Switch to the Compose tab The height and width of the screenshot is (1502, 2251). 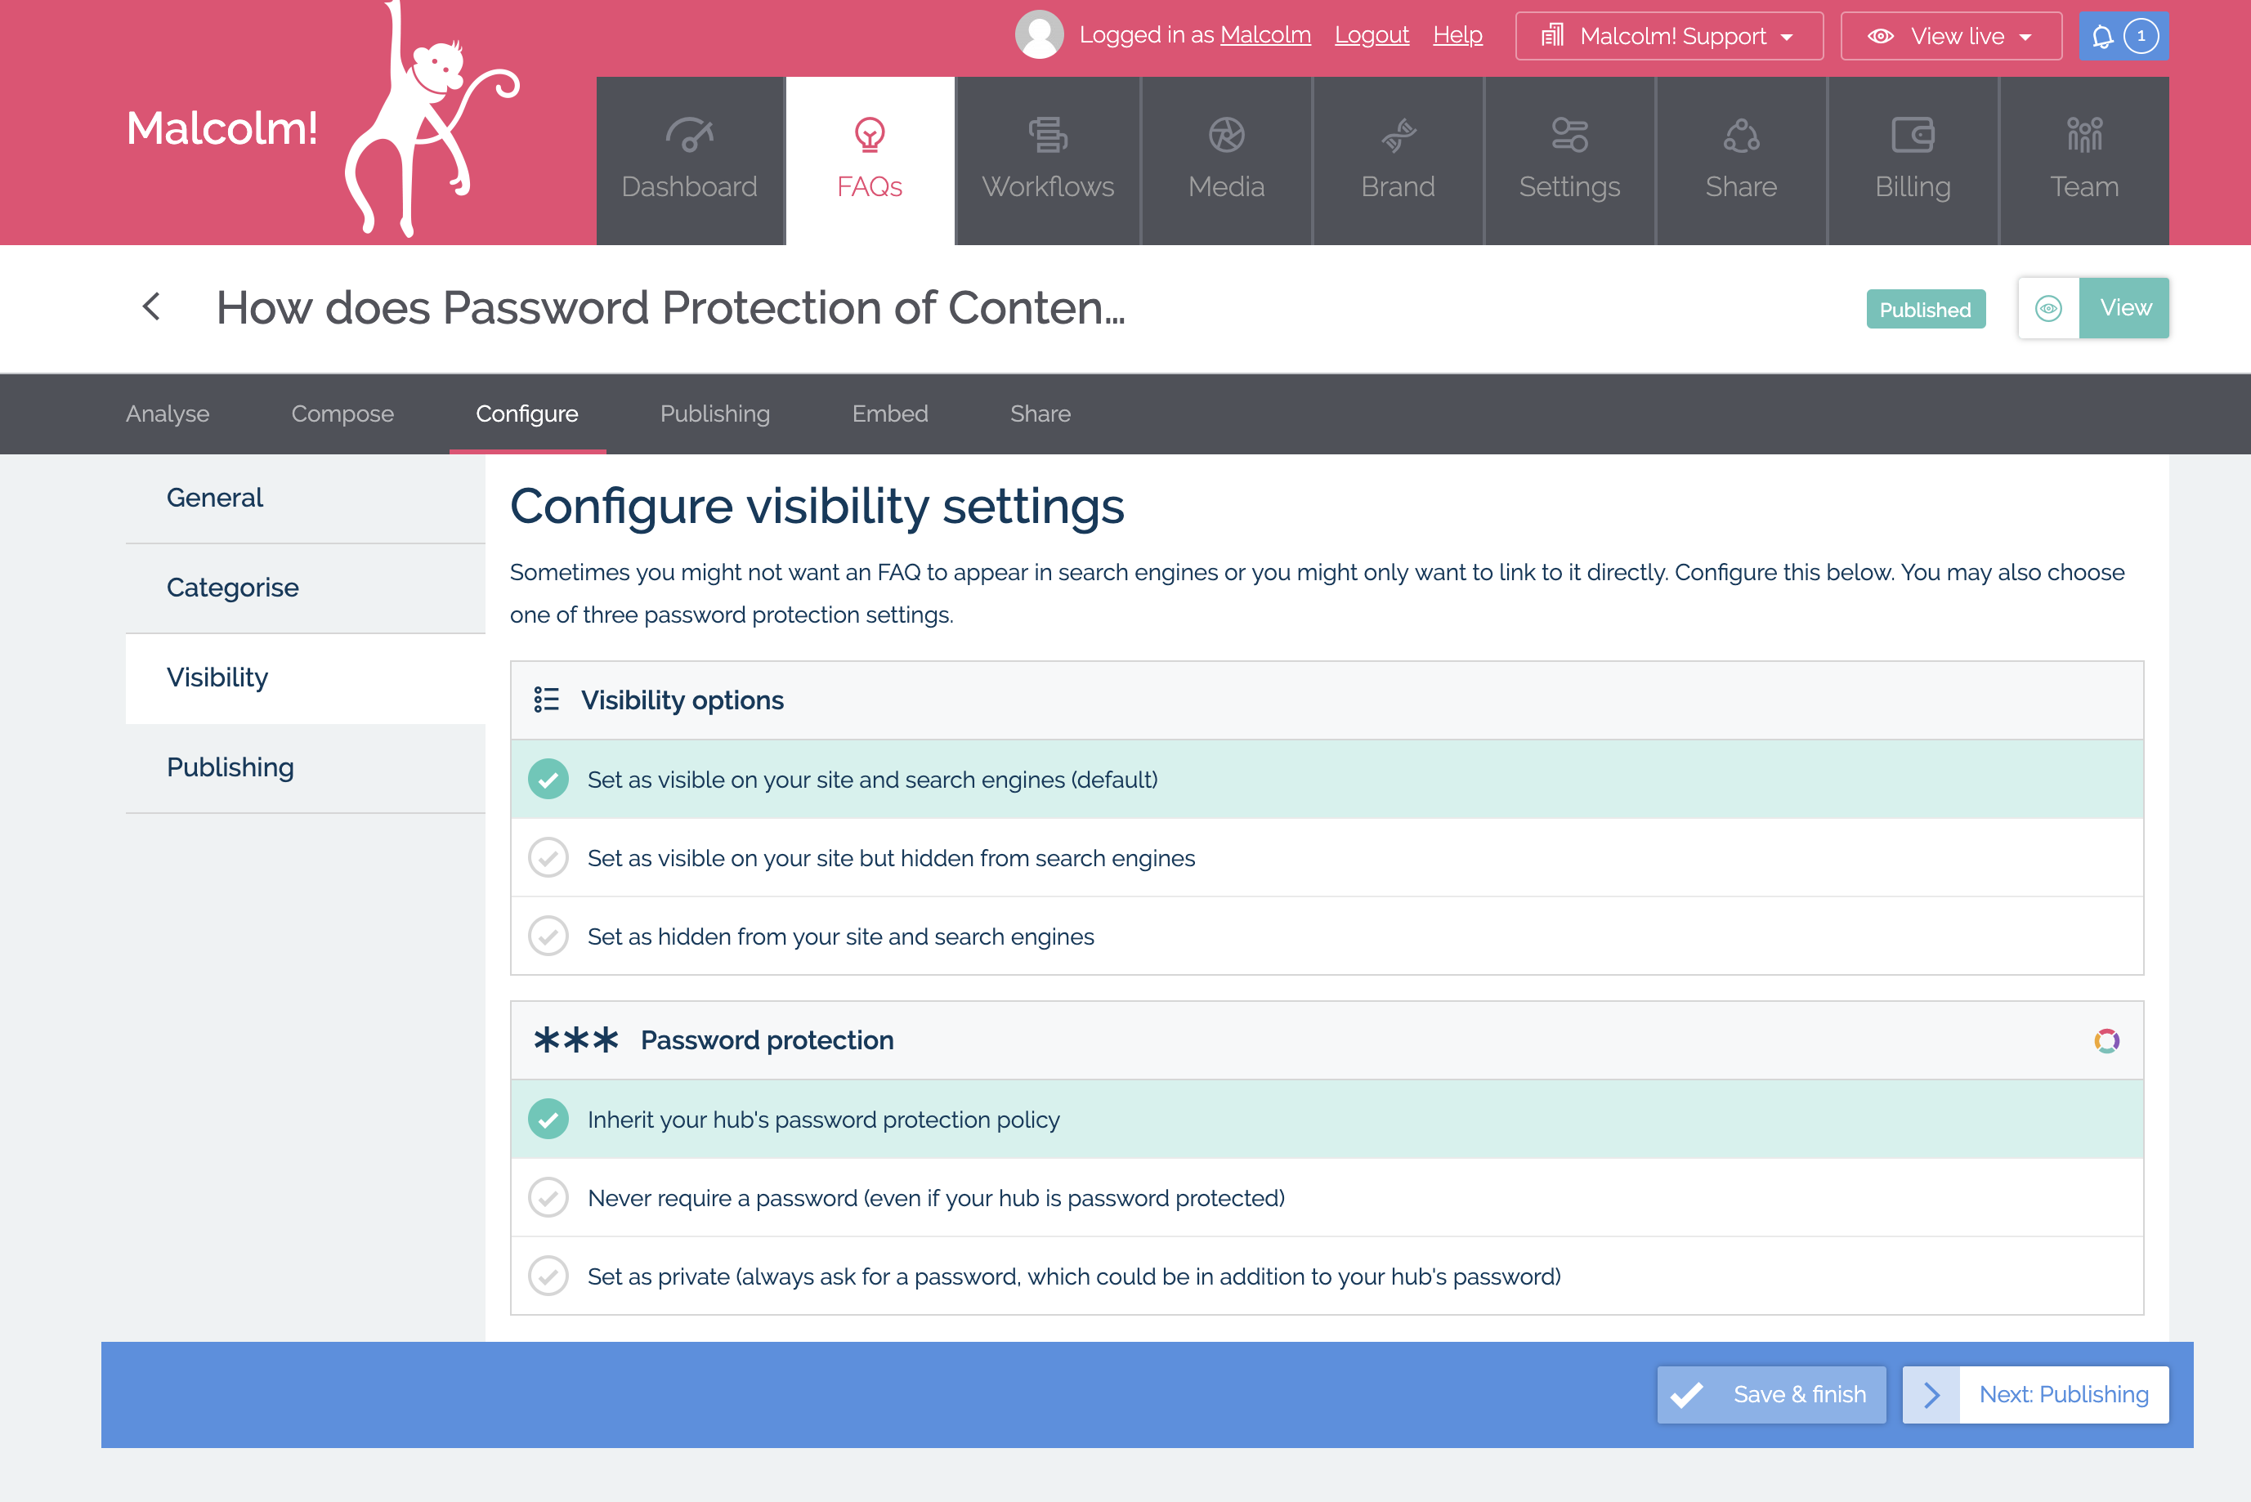point(342,413)
